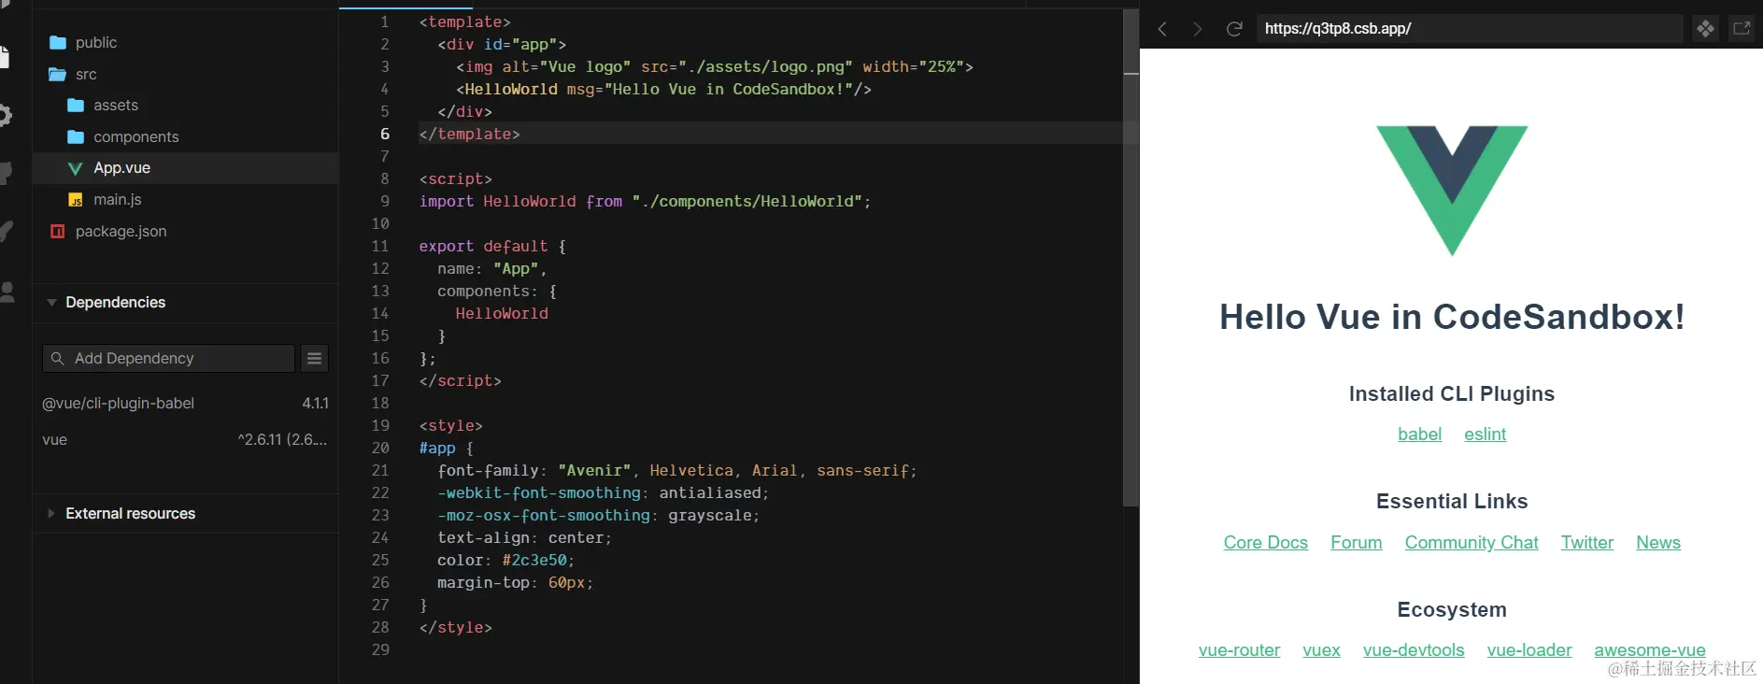Click the './components/HelloWorld' import path
This screenshot has width=1763, height=684.
746,202
